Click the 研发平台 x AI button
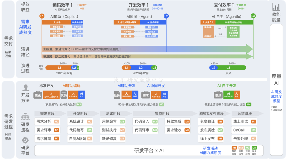The width and height of the screenshot is (286, 159). (x=148, y=151)
